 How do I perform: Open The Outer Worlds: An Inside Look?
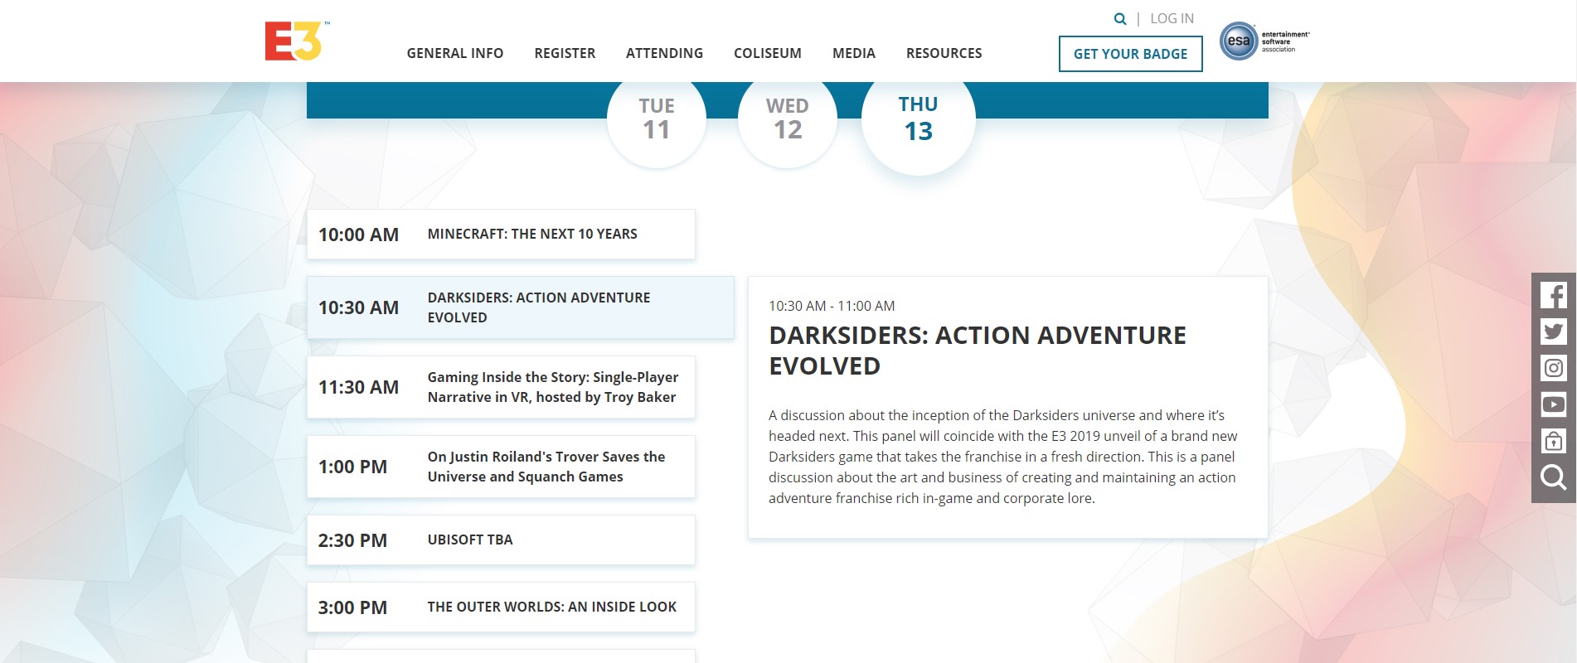tap(501, 607)
